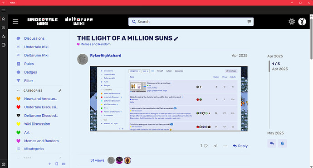Click RykerNightshard's post avatar
The width and height of the screenshot is (313, 168).
pos(83,59)
